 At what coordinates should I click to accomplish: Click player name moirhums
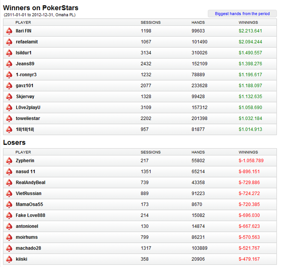tap(27, 237)
